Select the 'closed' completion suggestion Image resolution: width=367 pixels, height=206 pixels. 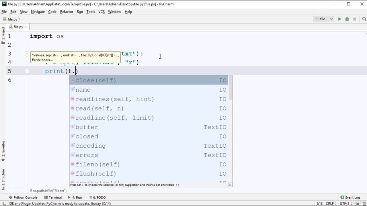tap(149, 136)
